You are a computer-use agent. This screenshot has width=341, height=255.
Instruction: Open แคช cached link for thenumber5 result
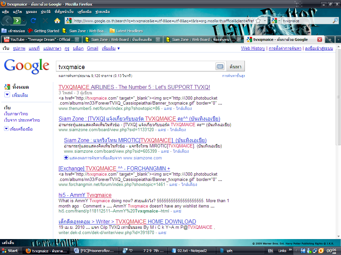pyautogui.click(x=168, y=109)
